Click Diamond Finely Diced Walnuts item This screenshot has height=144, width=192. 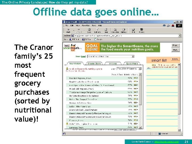(x=83, y=110)
